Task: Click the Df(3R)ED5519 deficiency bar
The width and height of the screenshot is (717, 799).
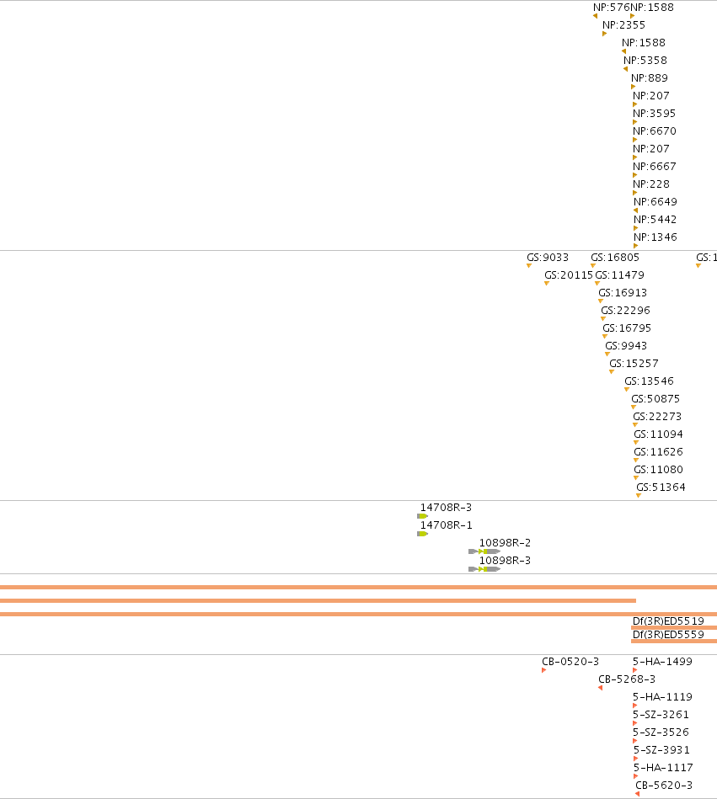Action: (674, 628)
